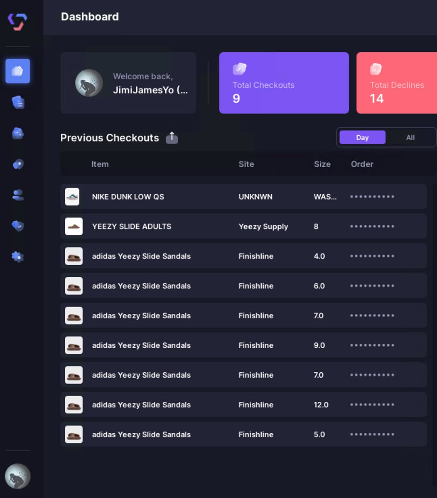Click the sandal thumbnail in size 12.0 row
The height and width of the screenshot is (498, 437).
pos(74,405)
